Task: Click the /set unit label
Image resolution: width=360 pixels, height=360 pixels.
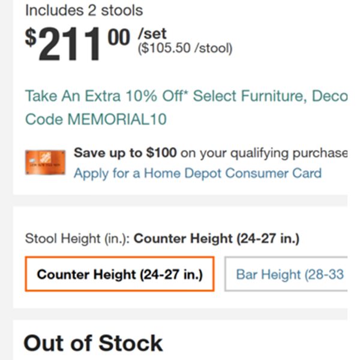Action: pyautogui.click(x=152, y=34)
